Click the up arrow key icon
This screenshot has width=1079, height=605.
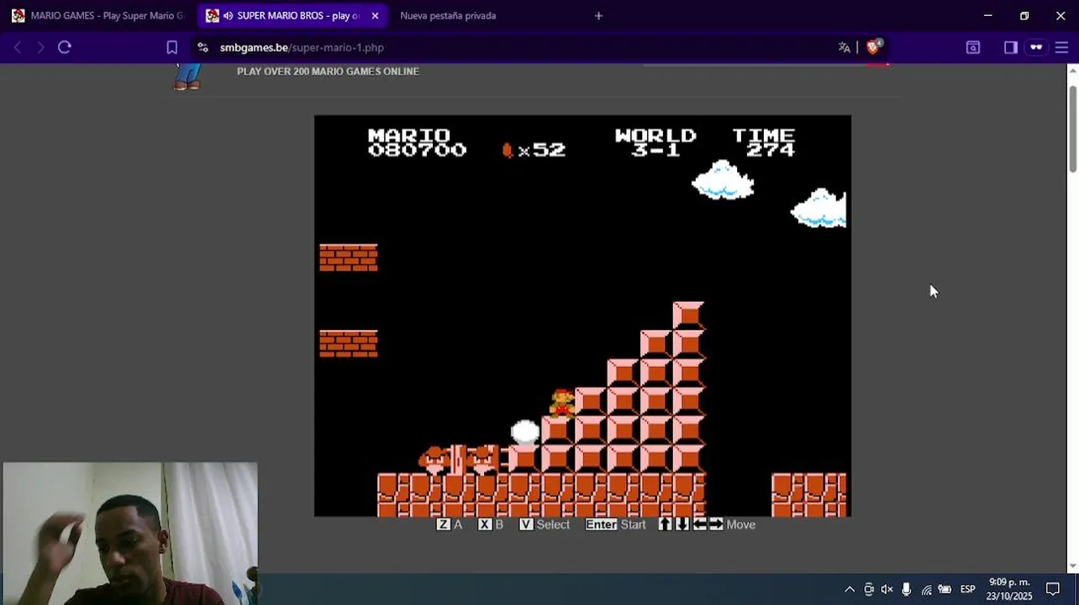pyautogui.click(x=665, y=524)
